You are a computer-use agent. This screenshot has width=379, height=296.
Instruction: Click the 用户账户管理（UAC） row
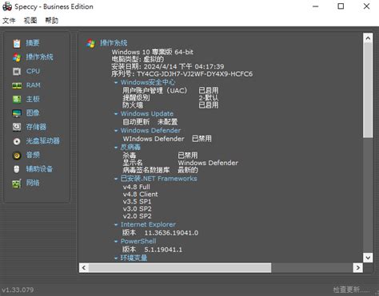click(x=170, y=91)
